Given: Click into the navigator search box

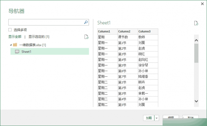Looking at the screenshot, I should pyautogui.click(x=45, y=22).
